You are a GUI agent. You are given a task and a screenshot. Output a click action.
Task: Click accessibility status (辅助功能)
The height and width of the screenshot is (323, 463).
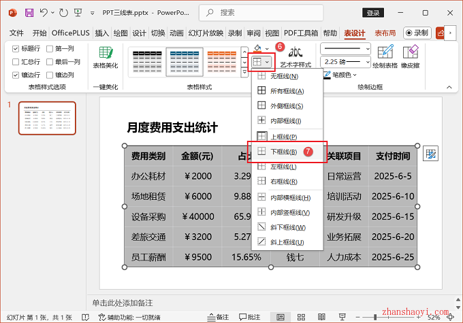(129, 318)
